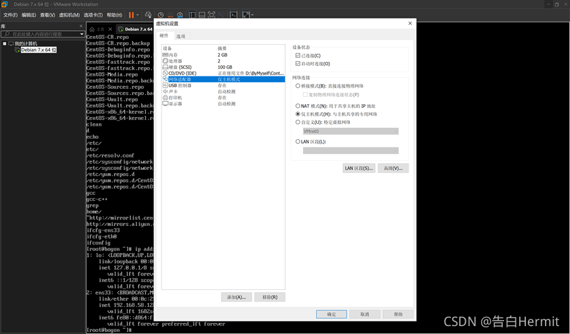Open the 选项卡(T) menu
This screenshot has width=570, height=334.
(93, 15)
